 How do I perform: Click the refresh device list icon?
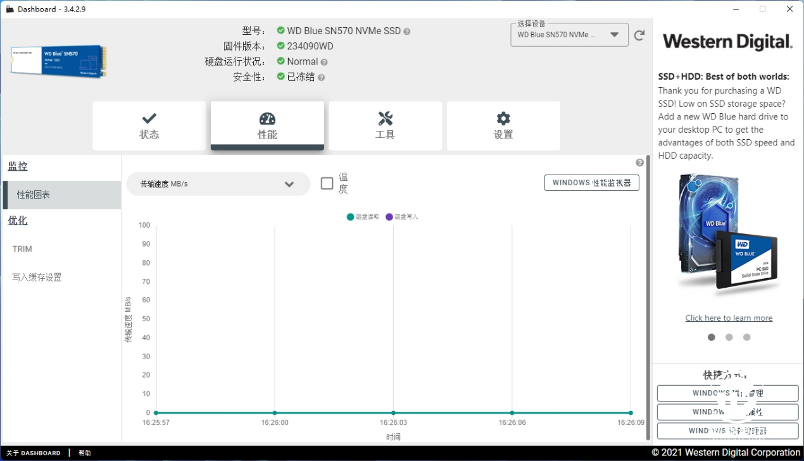[x=639, y=35]
